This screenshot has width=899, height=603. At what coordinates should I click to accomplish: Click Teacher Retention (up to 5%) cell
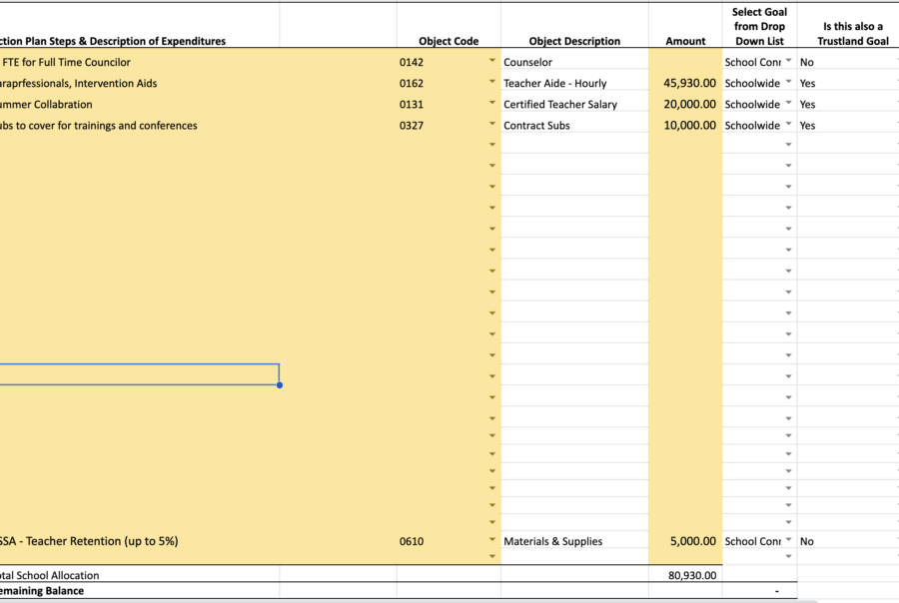click(x=139, y=541)
